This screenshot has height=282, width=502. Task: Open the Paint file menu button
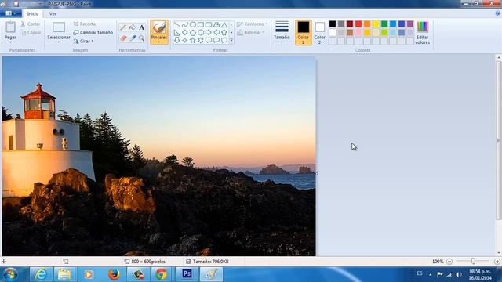pyautogui.click(x=11, y=13)
